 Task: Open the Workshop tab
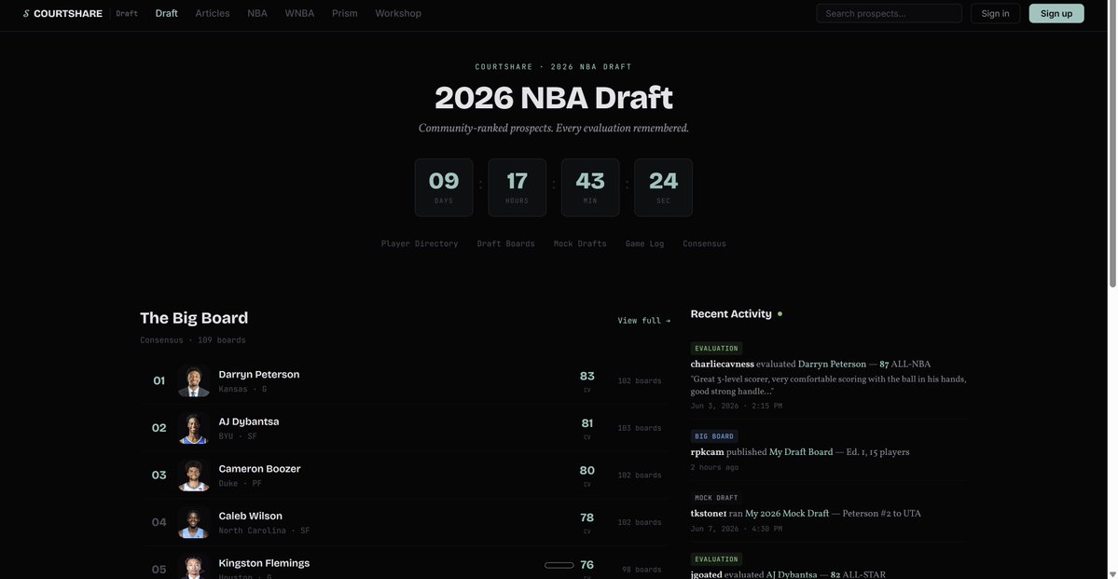point(398,14)
